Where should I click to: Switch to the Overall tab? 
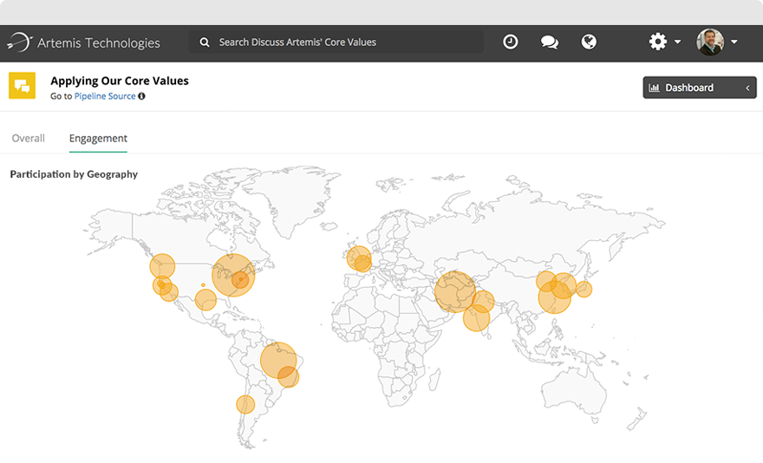tap(29, 138)
